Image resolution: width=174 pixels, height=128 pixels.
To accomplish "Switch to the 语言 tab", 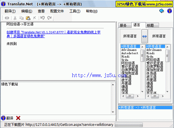I will tap(138, 25).
